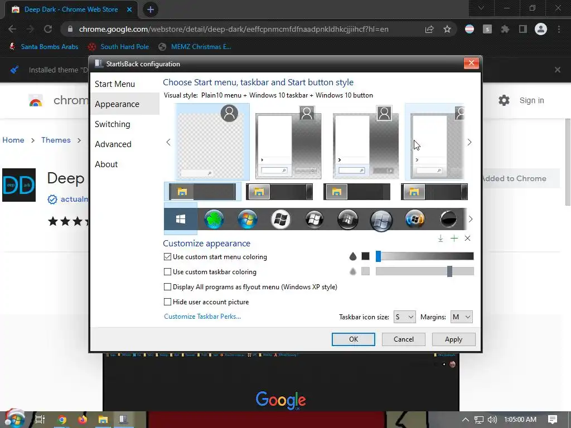571x428 pixels.
Task: Bookmark this page with star icon
Action: [x=447, y=29]
